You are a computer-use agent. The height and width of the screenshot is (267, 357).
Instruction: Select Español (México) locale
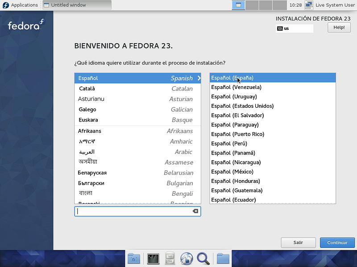coord(273,172)
